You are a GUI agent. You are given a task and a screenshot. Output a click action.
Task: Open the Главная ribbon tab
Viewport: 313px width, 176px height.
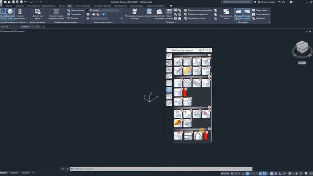coord(8,6)
